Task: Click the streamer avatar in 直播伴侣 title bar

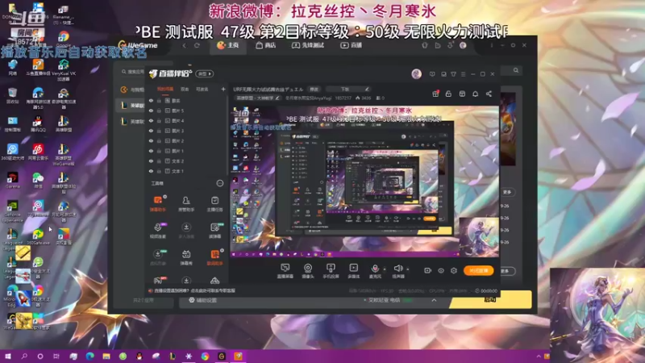Action: click(416, 73)
